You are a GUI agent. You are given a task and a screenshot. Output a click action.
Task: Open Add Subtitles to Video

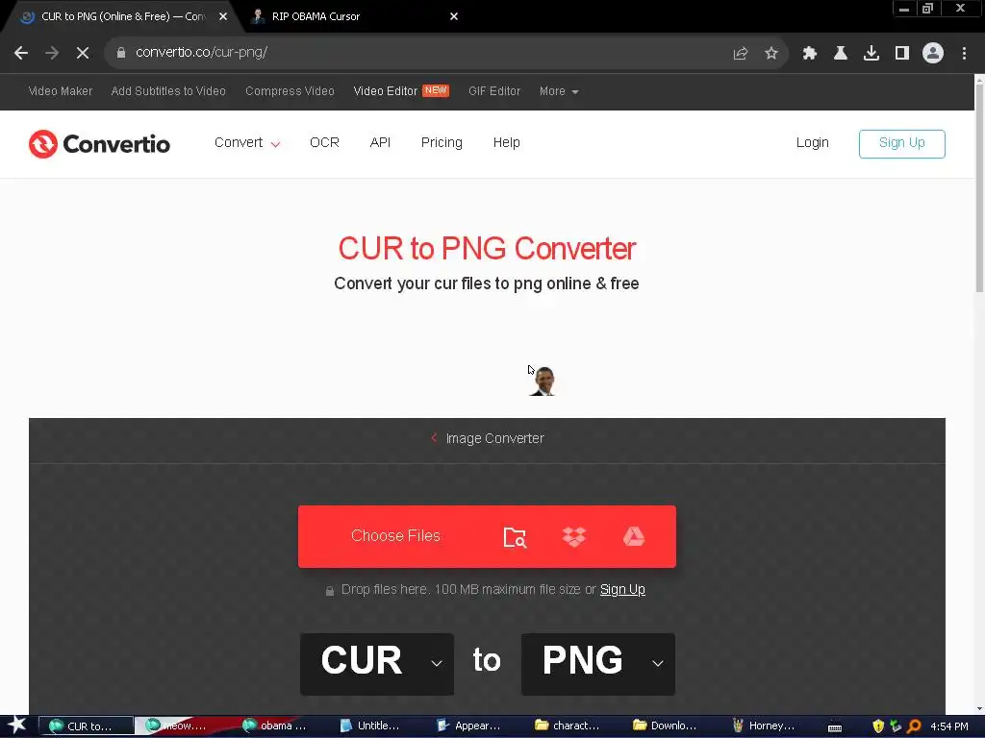tap(168, 91)
